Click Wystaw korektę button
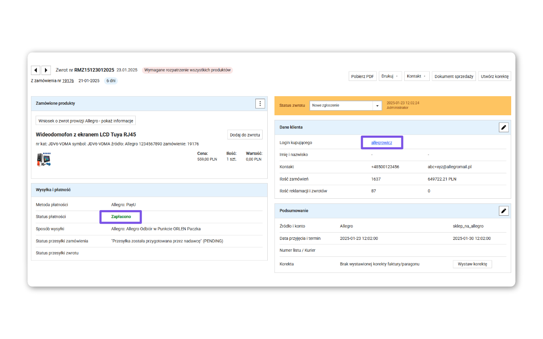This screenshot has height=339, width=543. [x=472, y=264]
